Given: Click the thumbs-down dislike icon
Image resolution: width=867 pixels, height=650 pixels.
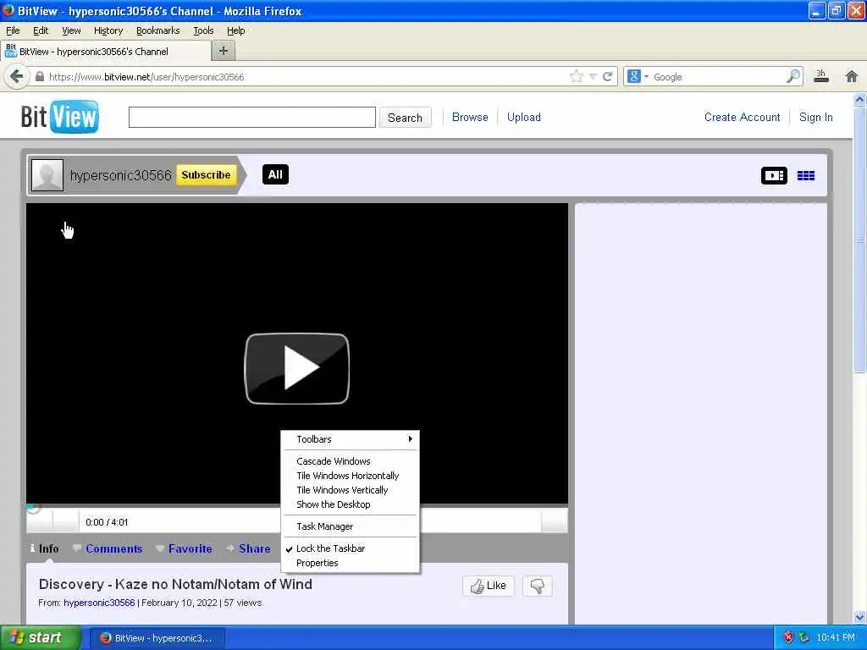Looking at the screenshot, I should pyautogui.click(x=537, y=586).
